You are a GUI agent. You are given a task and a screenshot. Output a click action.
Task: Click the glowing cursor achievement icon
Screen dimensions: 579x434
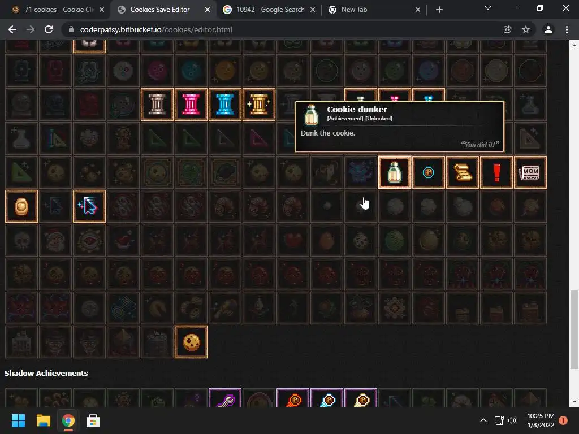pos(89,206)
